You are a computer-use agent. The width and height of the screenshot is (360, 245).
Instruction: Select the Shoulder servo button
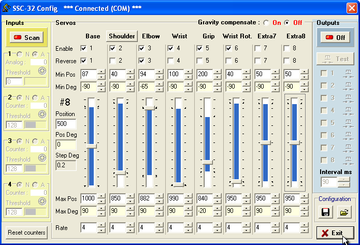(122, 36)
